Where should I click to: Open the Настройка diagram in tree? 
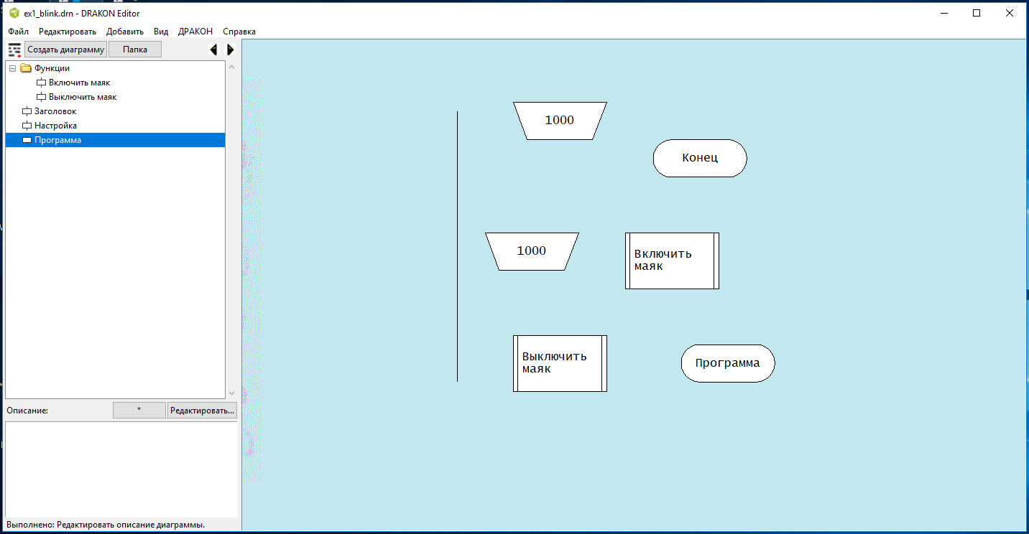(55, 126)
